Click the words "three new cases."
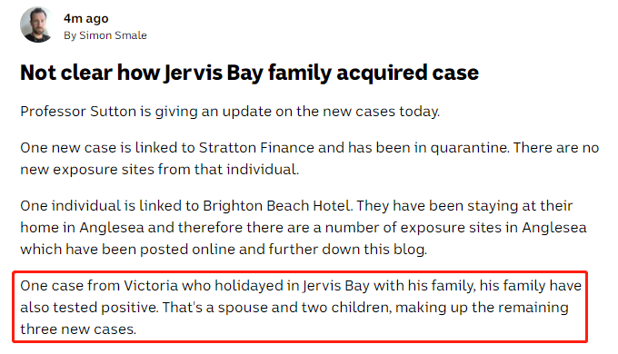This screenshot has height=354, width=618. pos(78,329)
